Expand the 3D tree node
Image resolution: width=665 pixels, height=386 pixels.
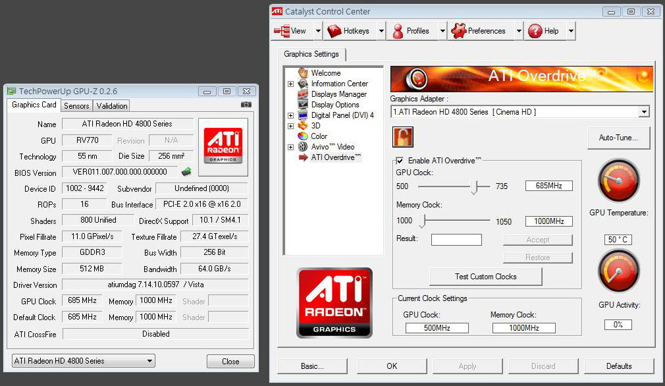290,126
